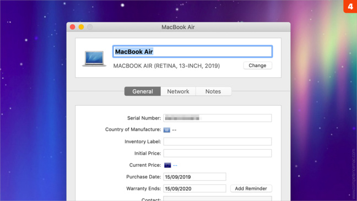Click the country of manufacture flag icon
Viewport: 357px width, 201px height.
[167, 130]
